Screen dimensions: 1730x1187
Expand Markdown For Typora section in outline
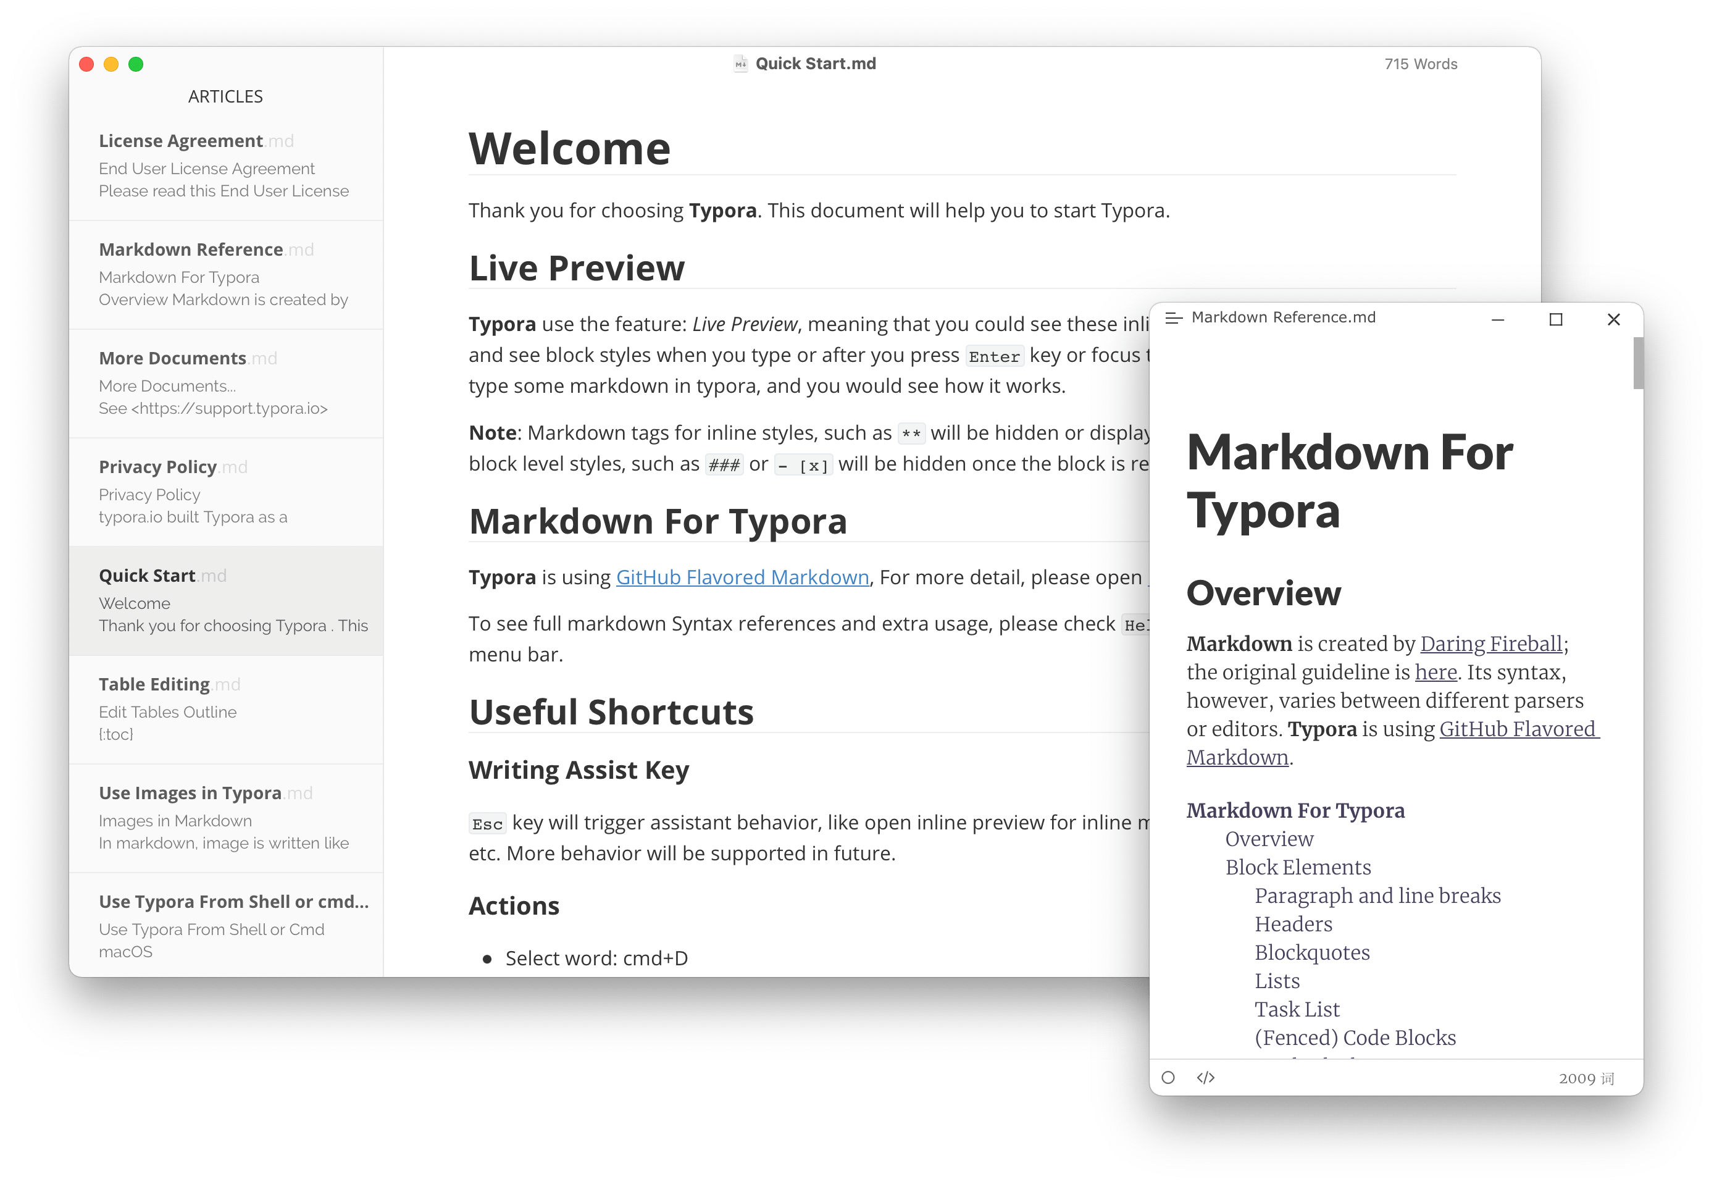[x=1295, y=811]
